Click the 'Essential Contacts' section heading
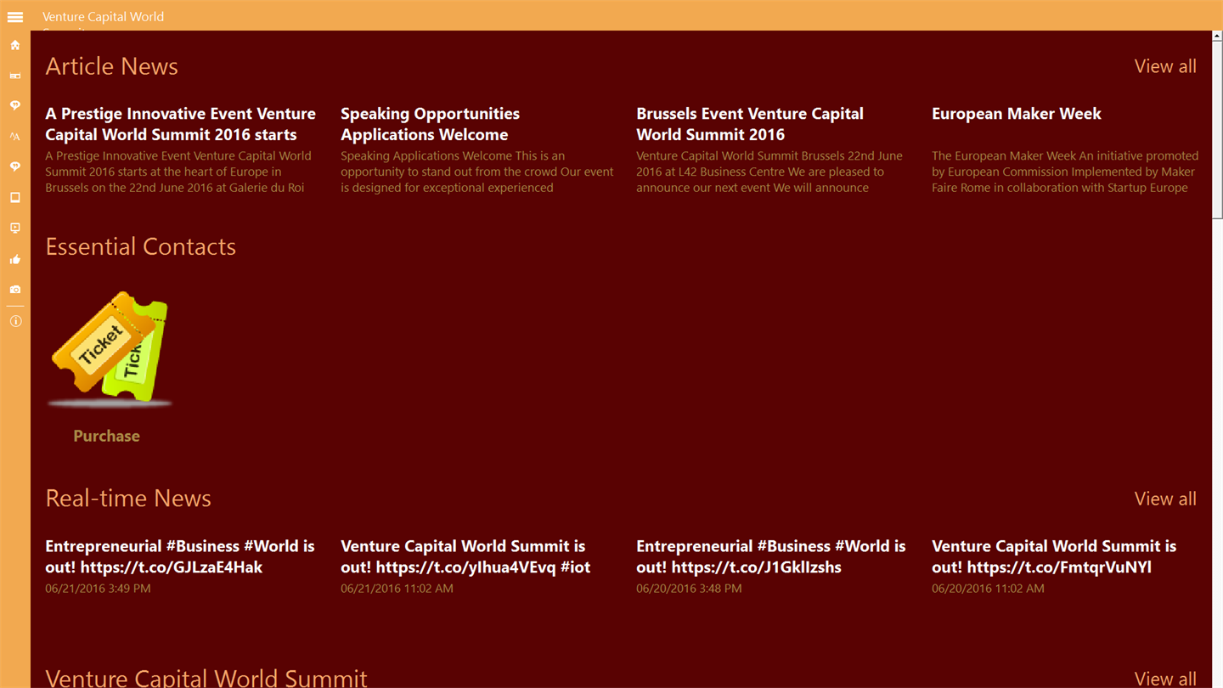The height and width of the screenshot is (688, 1223). coord(140,246)
